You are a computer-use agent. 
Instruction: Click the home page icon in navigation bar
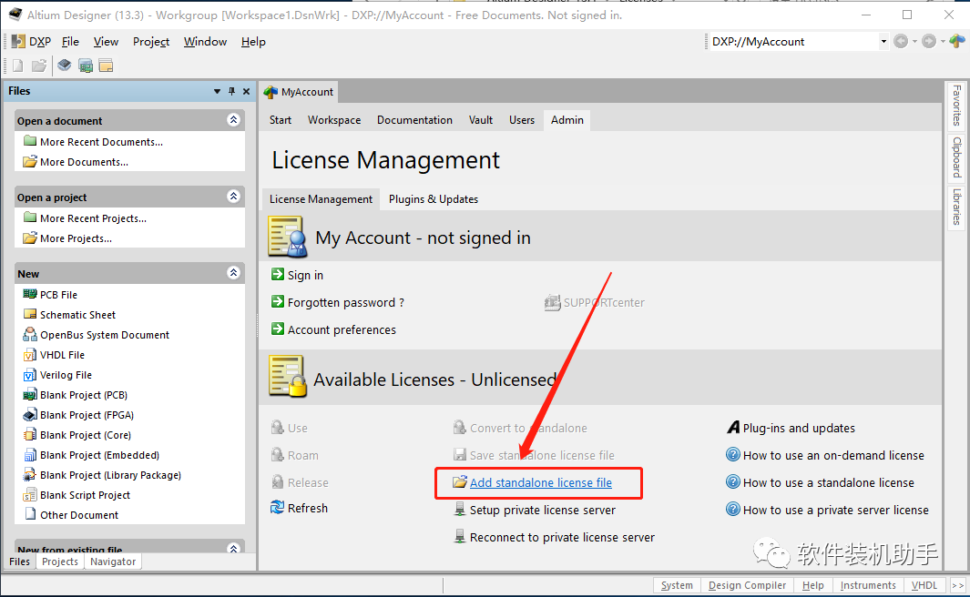[x=957, y=41]
